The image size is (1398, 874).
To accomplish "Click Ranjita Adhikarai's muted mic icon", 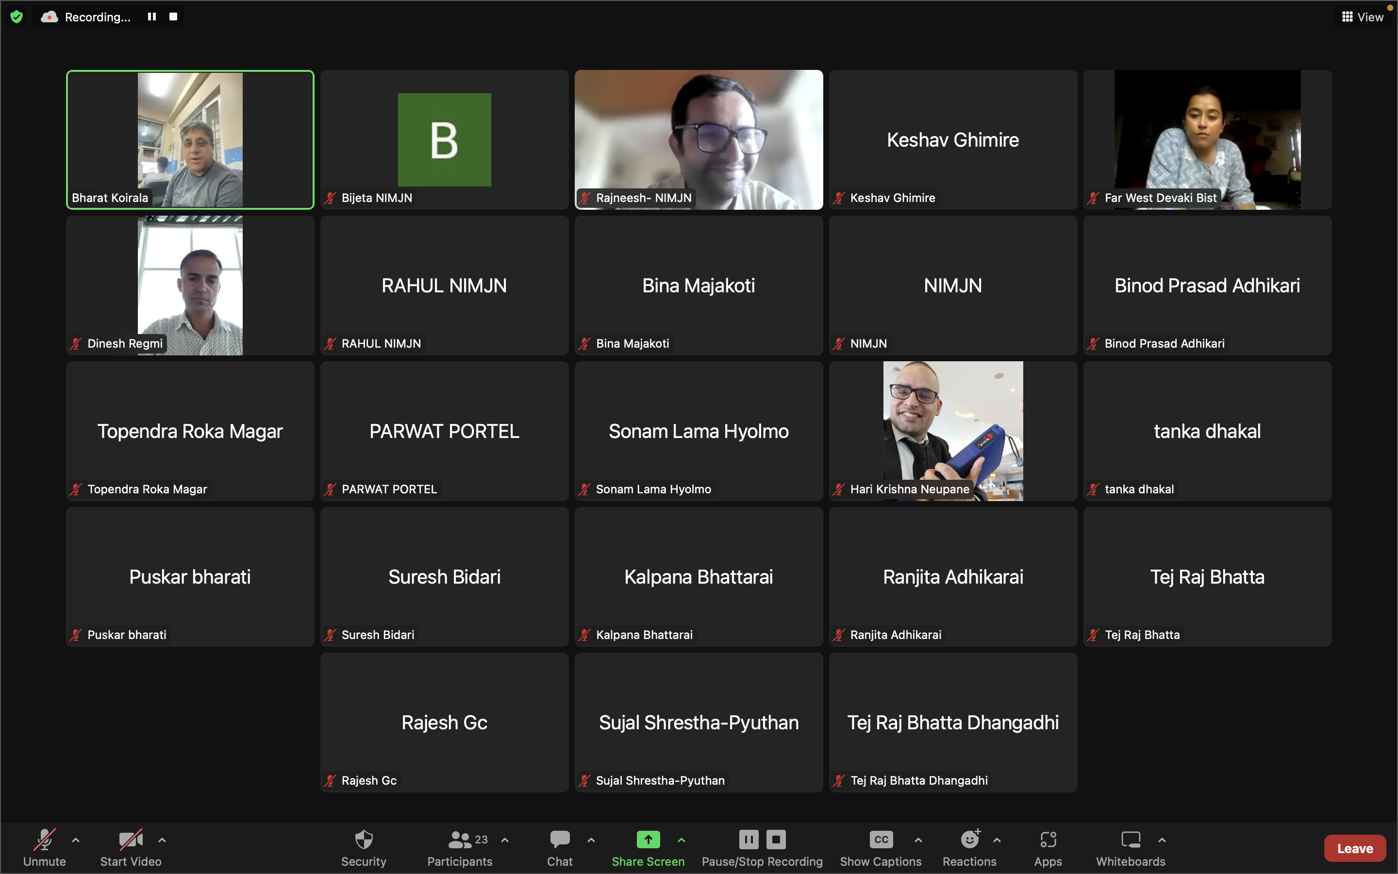I will pos(839,635).
